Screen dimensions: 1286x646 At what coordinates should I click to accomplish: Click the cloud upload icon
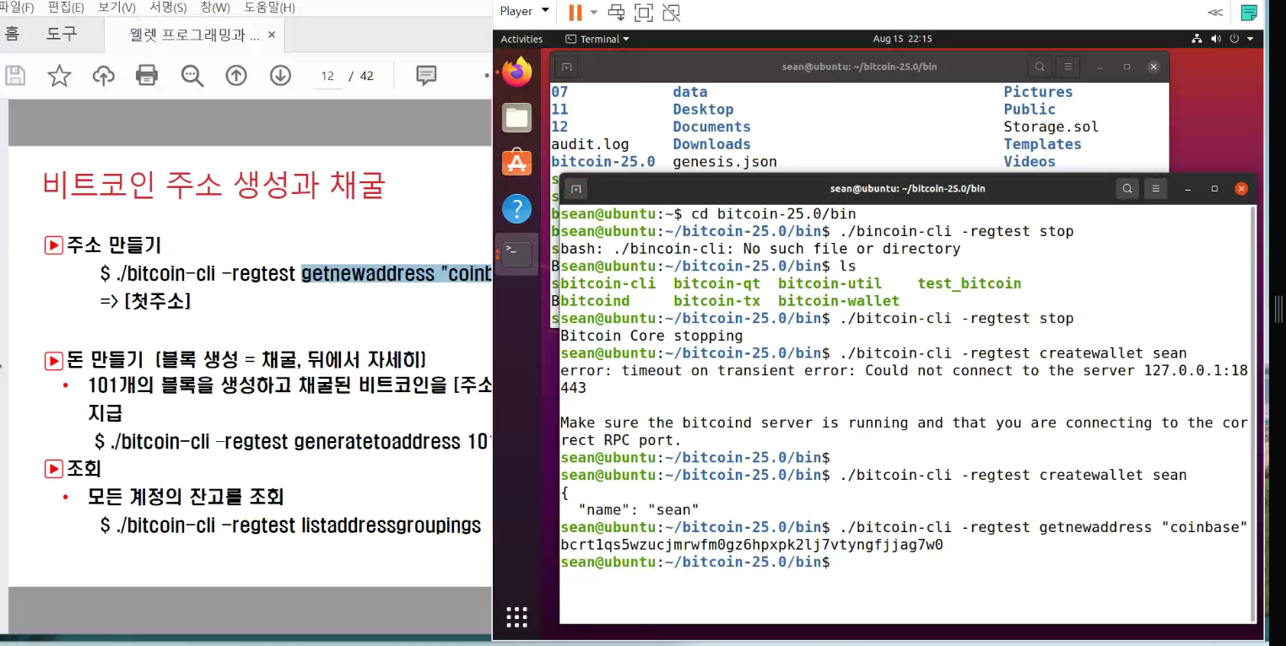(x=103, y=76)
